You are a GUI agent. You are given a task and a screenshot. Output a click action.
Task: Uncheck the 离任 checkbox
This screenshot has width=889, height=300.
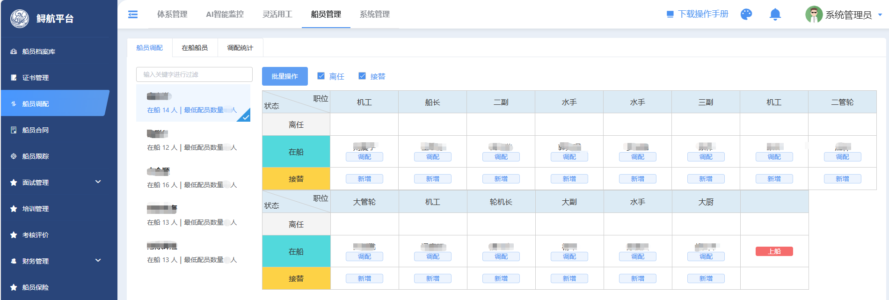pos(321,76)
